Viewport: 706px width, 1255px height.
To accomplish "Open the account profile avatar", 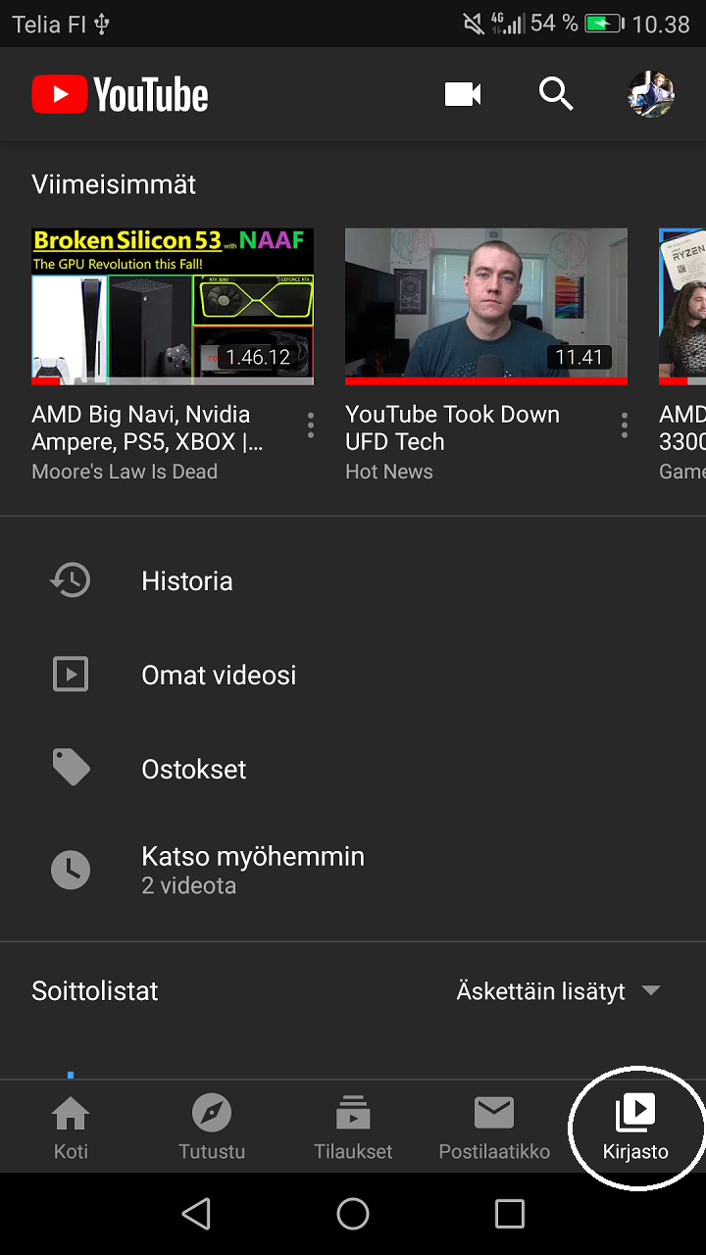I will pos(651,94).
